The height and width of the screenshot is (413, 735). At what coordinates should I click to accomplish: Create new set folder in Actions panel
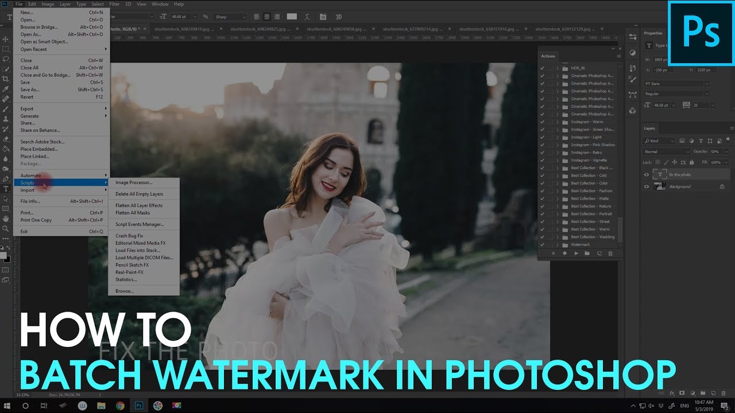click(587, 253)
